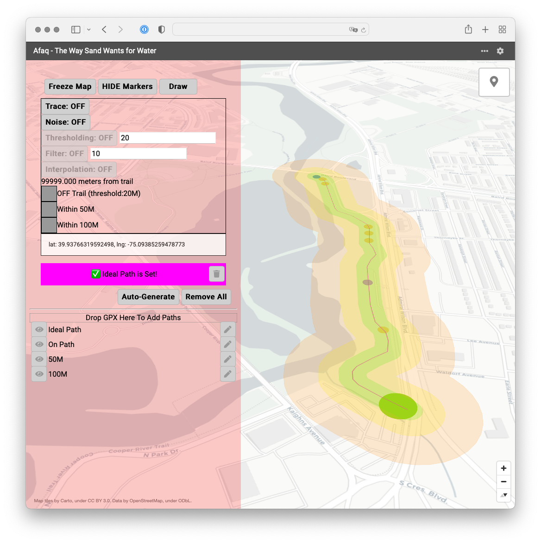Open the three-dot more menu in header

click(x=484, y=51)
